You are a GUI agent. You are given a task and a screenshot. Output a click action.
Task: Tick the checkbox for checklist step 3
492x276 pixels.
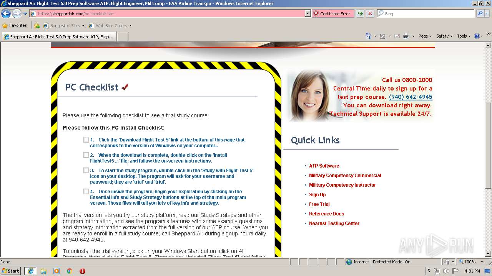pos(86,170)
